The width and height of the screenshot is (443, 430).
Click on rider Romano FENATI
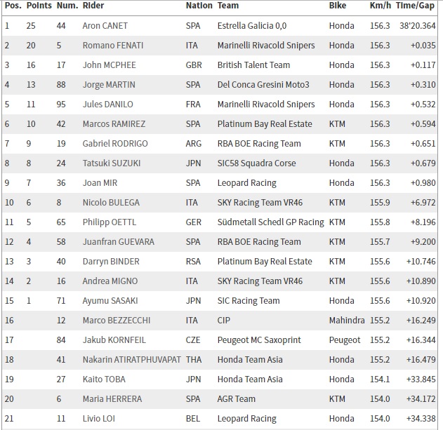click(113, 45)
